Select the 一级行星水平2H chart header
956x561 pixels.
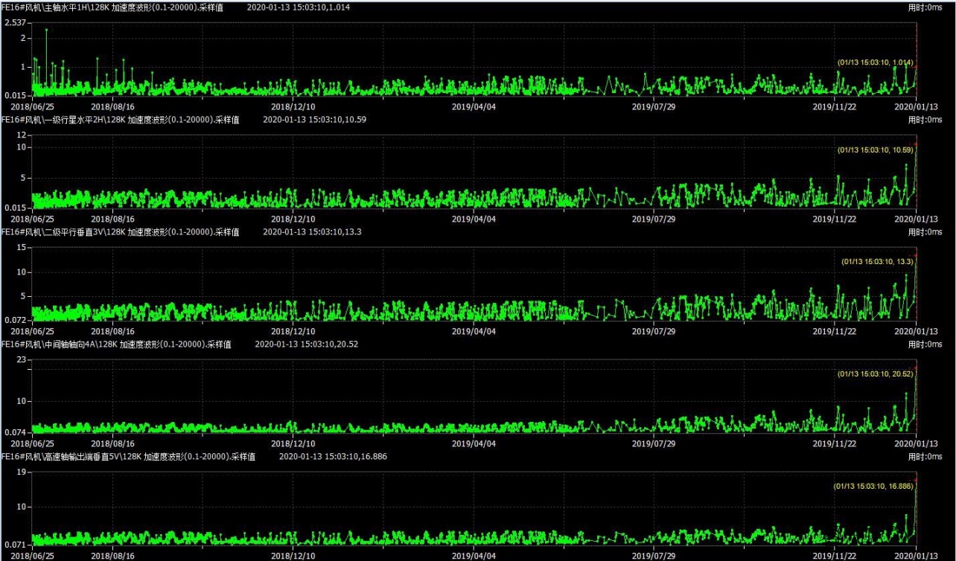coord(119,120)
